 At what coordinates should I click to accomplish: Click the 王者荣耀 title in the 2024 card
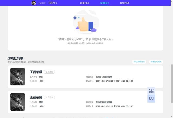coord(36,72)
